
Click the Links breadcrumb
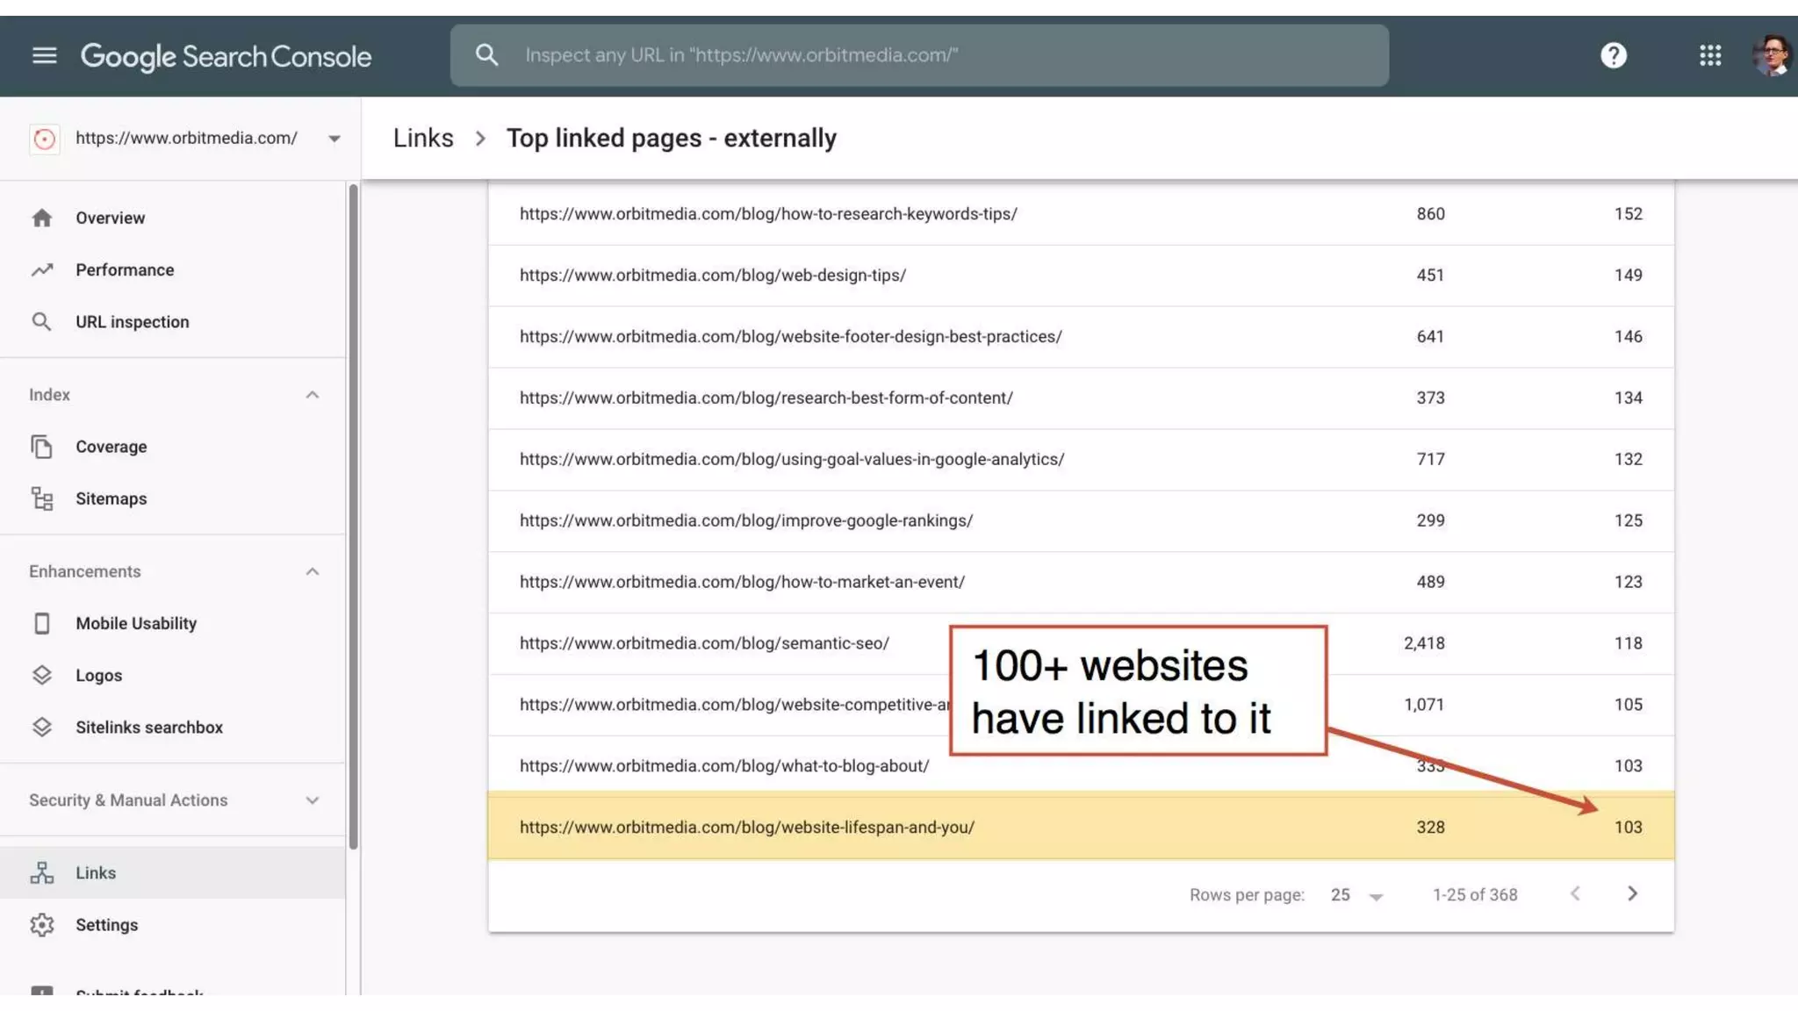pos(423,139)
